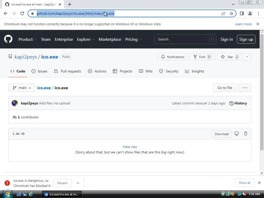Focus the GitHub Search field
This screenshot has width=264, height=198.
click(185, 39)
